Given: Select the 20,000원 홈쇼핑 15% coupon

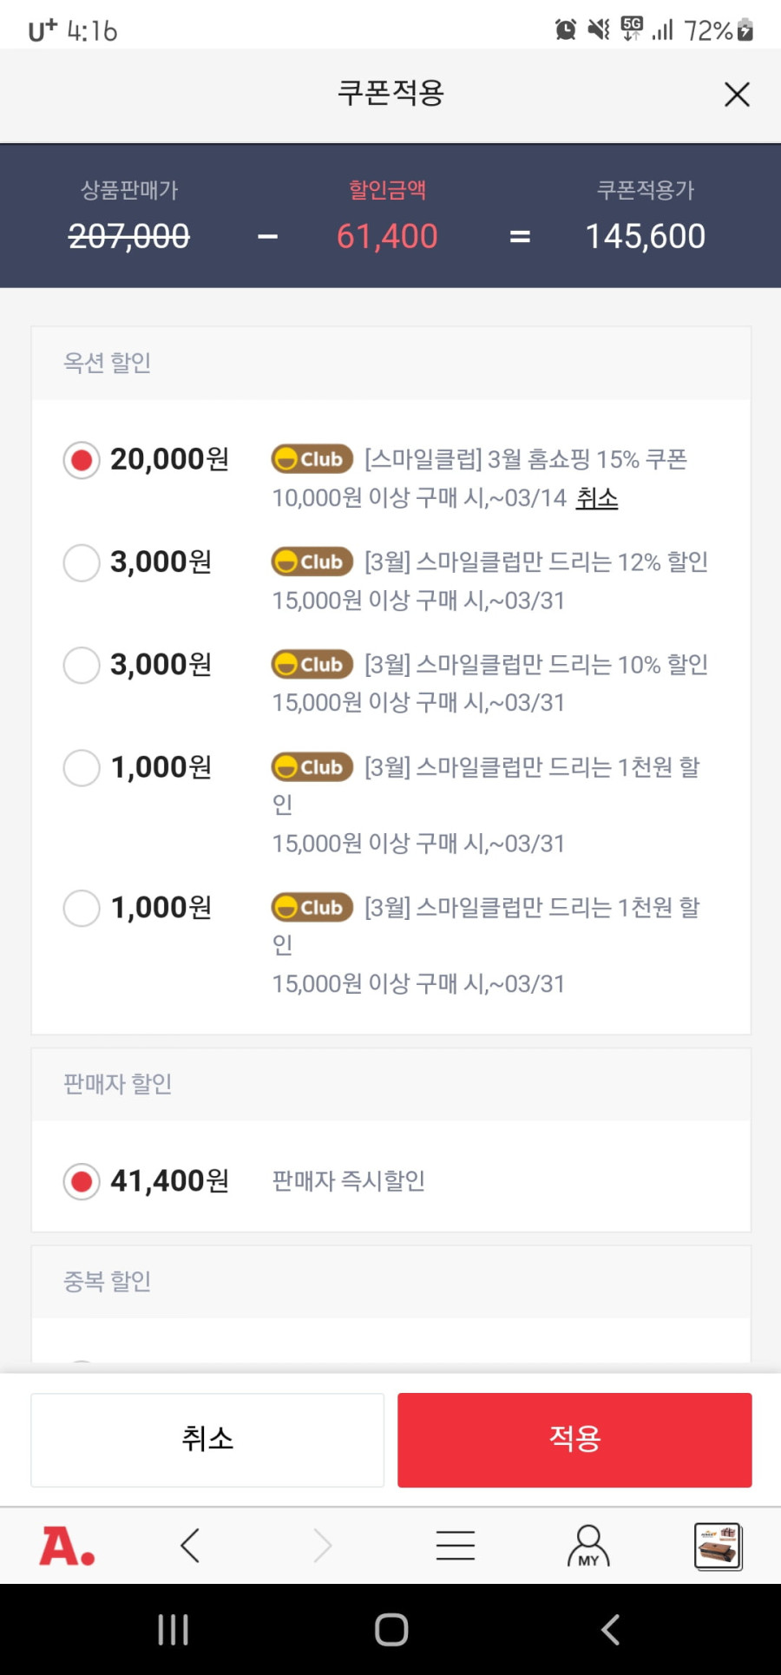Looking at the screenshot, I should (82, 460).
